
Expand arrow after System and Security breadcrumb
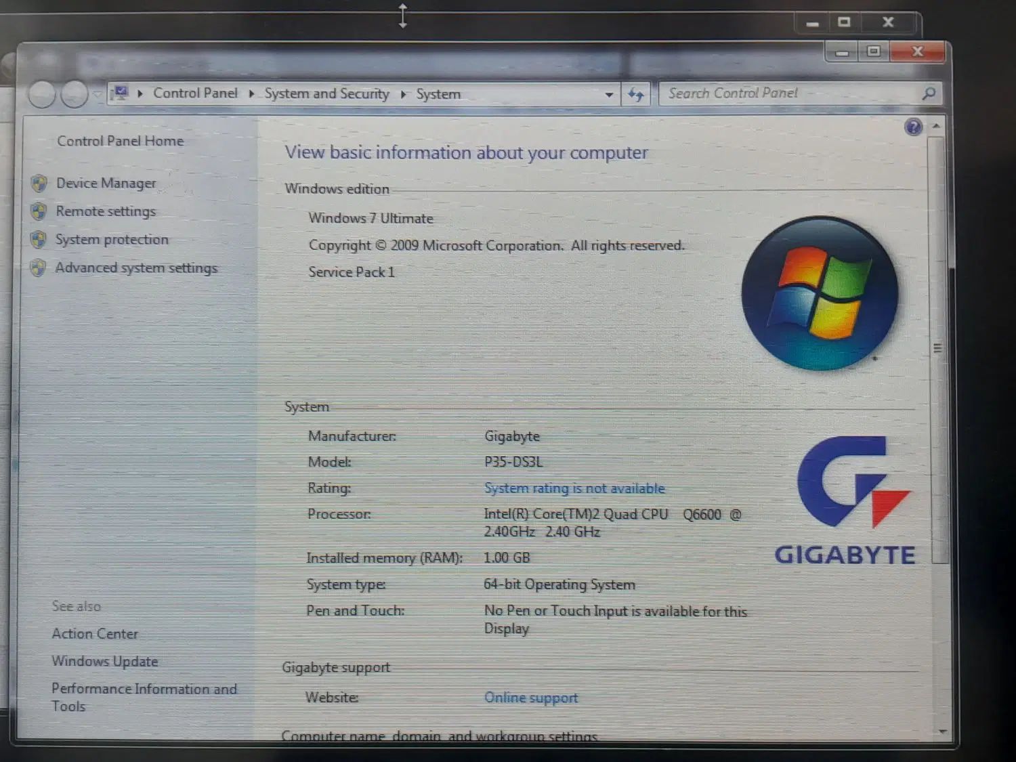[x=403, y=94]
